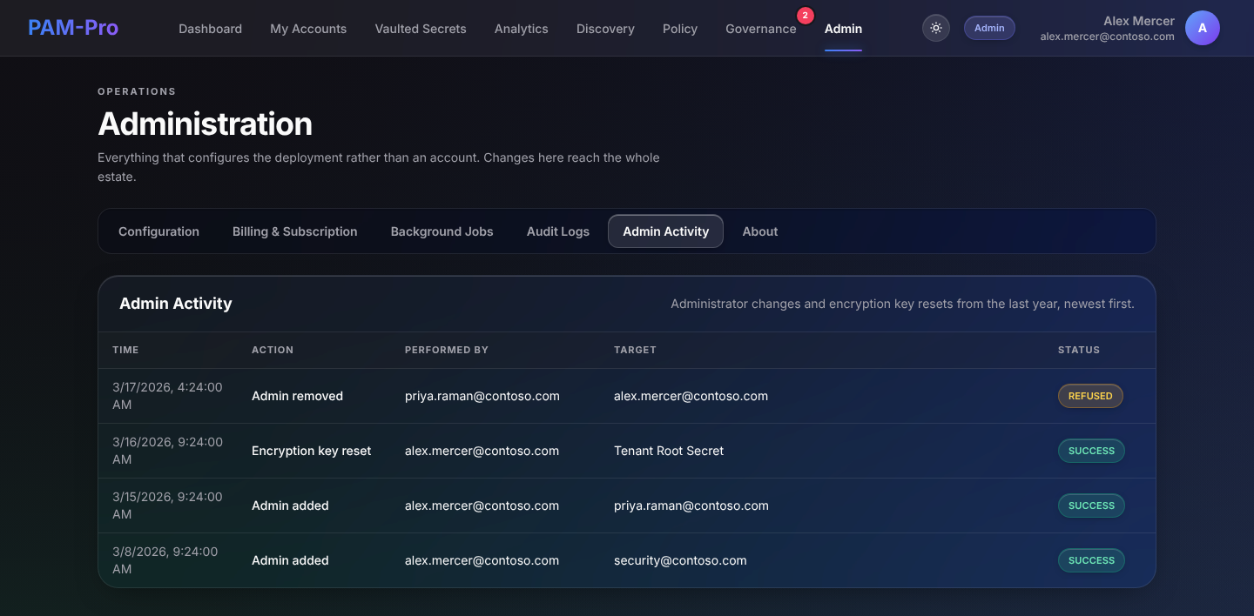
Task: Click alex.mercer@contoso.com in the header
Action: pos(1108,37)
